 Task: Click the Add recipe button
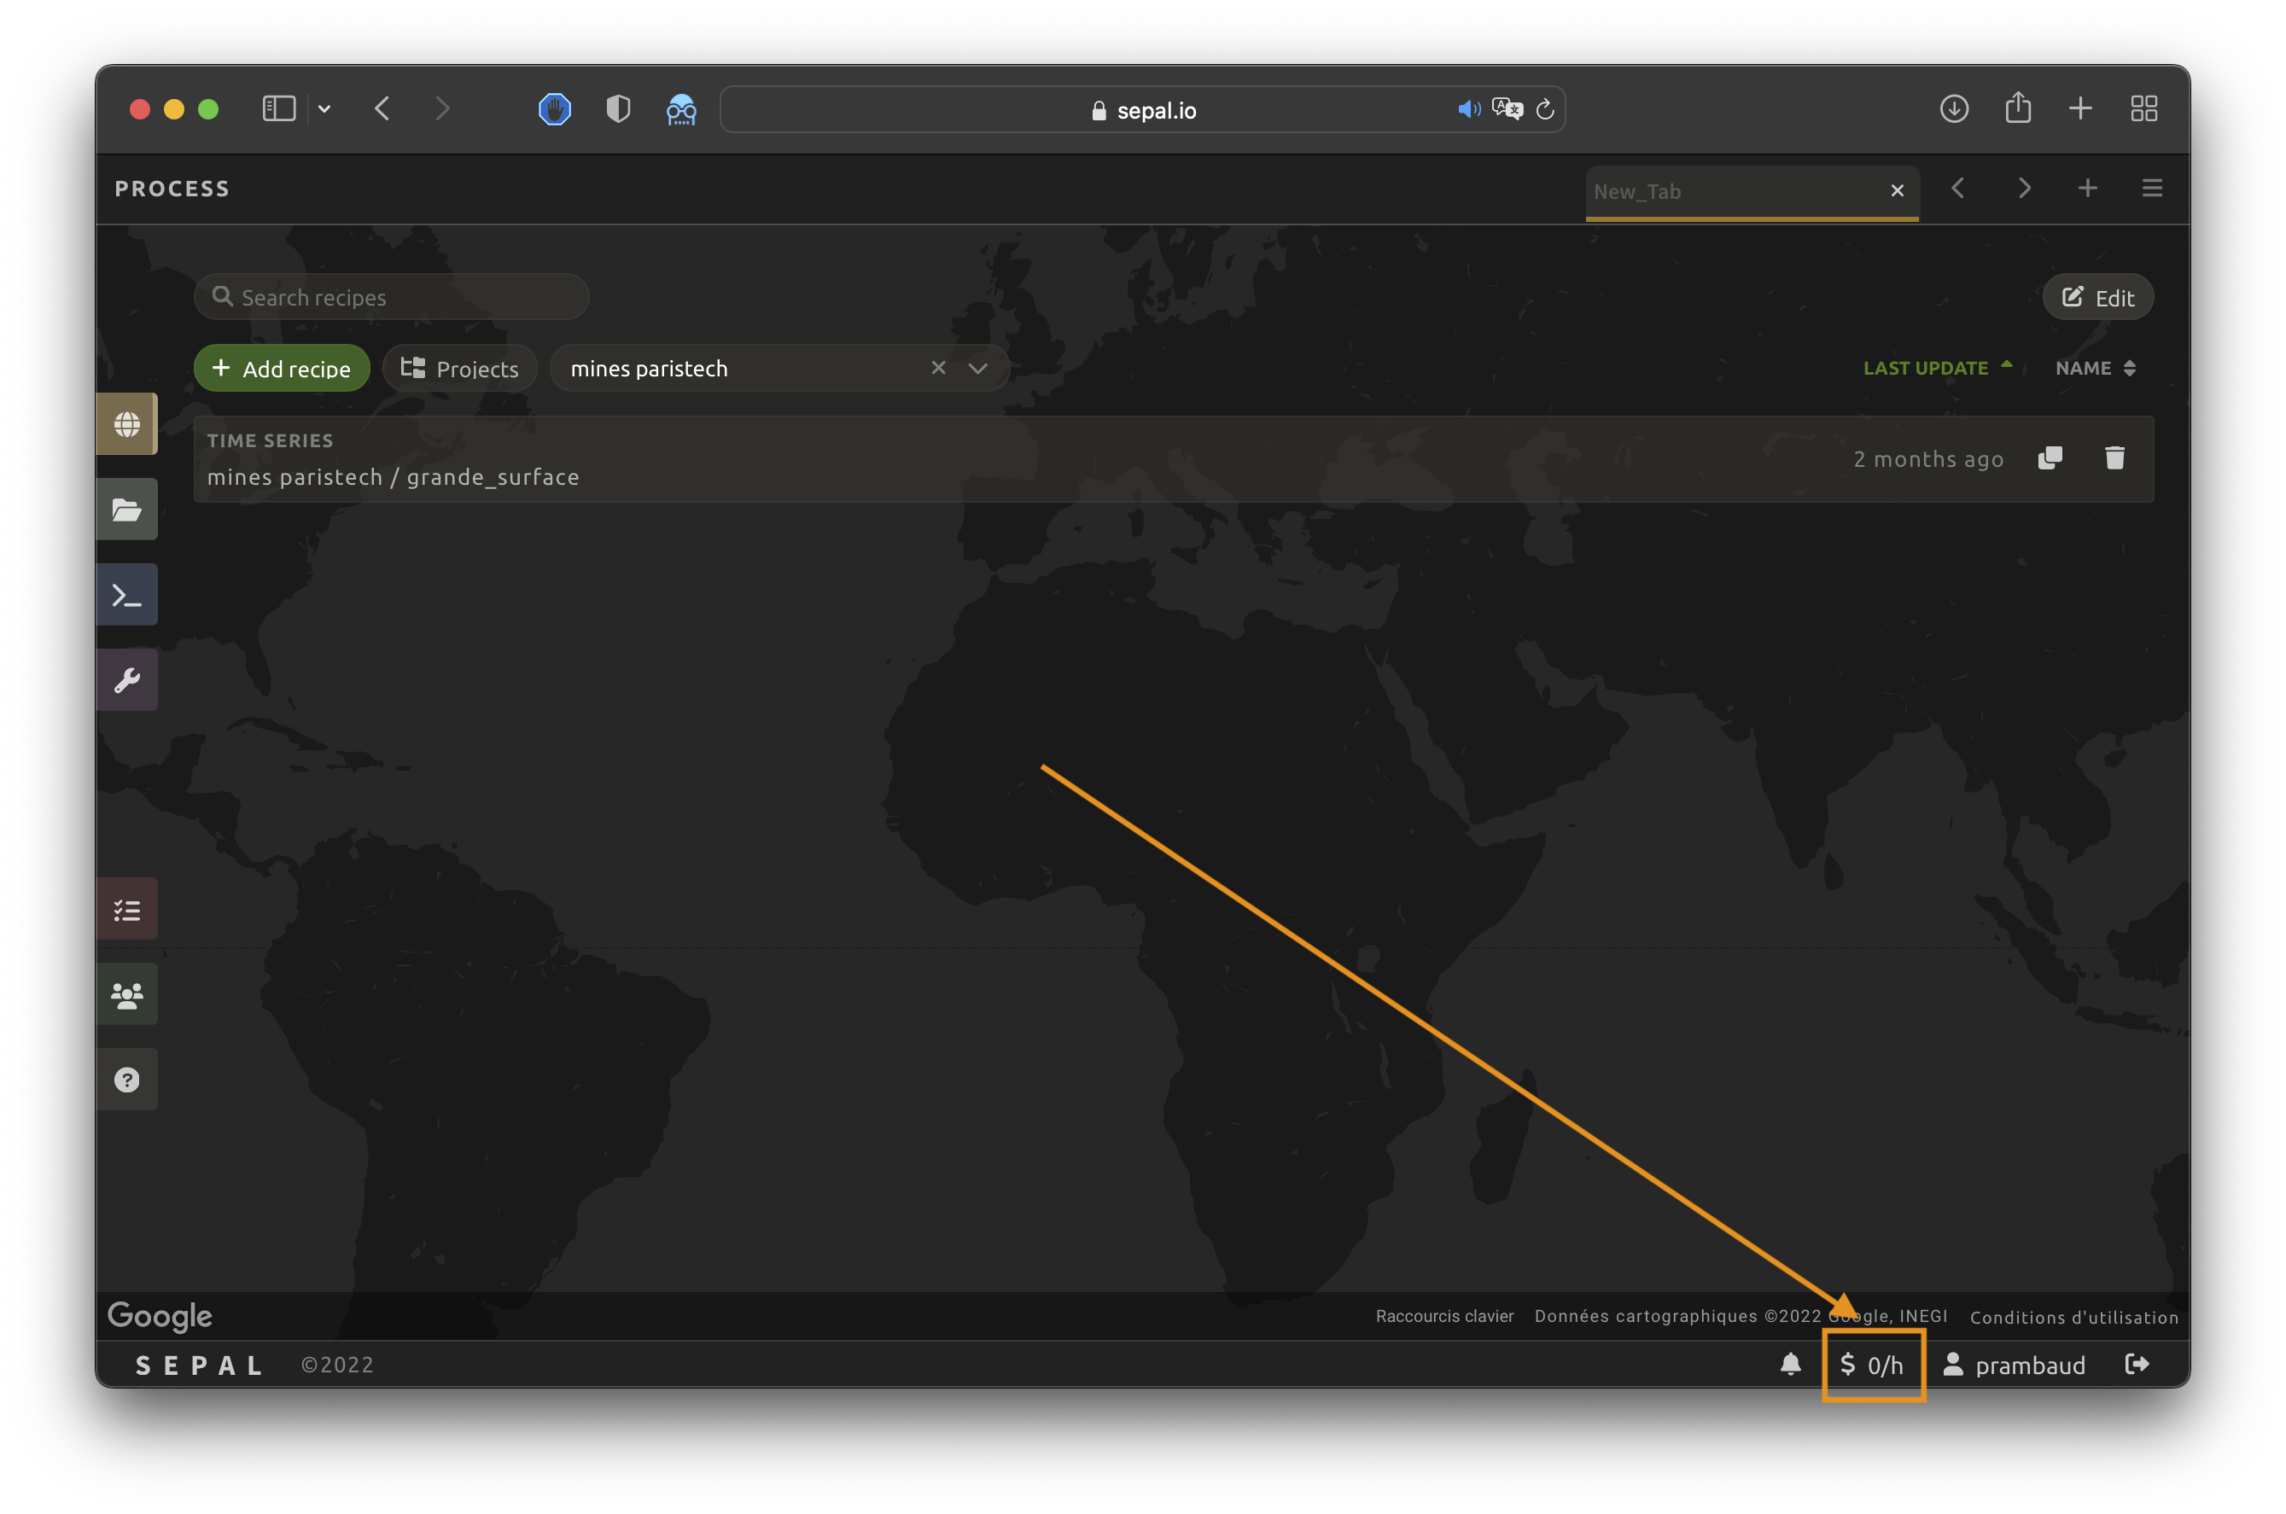[x=282, y=368]
